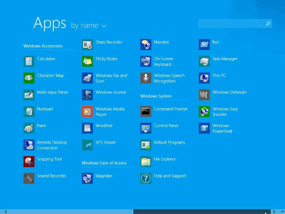Launch the Magnifier icon
The height and width of the screenshot is (214, 285).
click(87, 178)
